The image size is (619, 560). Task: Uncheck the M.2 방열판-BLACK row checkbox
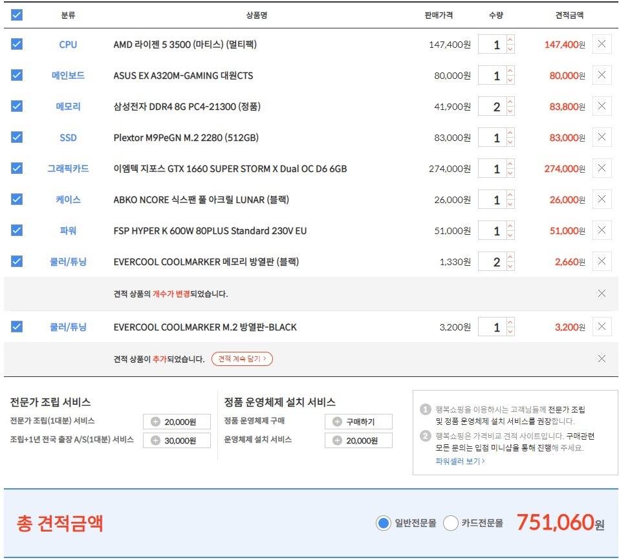tap(17, 327)
